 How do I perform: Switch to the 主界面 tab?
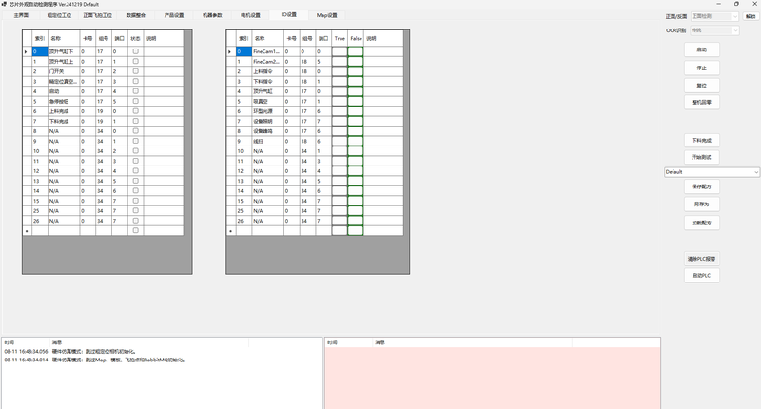pos(21,15)
